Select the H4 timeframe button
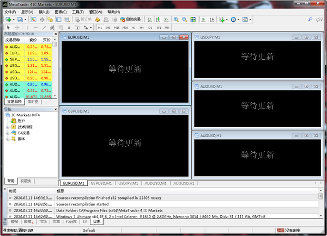This screenshot has width=327, height=236. 142,27
